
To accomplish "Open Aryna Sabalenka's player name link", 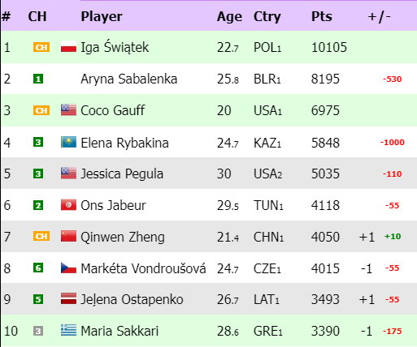I will (x=129, y=79).
